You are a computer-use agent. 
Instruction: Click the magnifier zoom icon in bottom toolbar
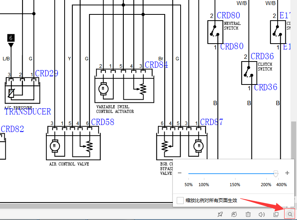coord(290,214)
